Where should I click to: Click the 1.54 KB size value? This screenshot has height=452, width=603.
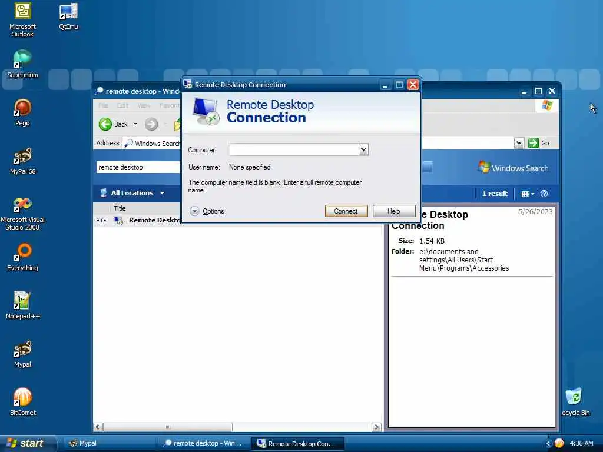tap(432, 241)
